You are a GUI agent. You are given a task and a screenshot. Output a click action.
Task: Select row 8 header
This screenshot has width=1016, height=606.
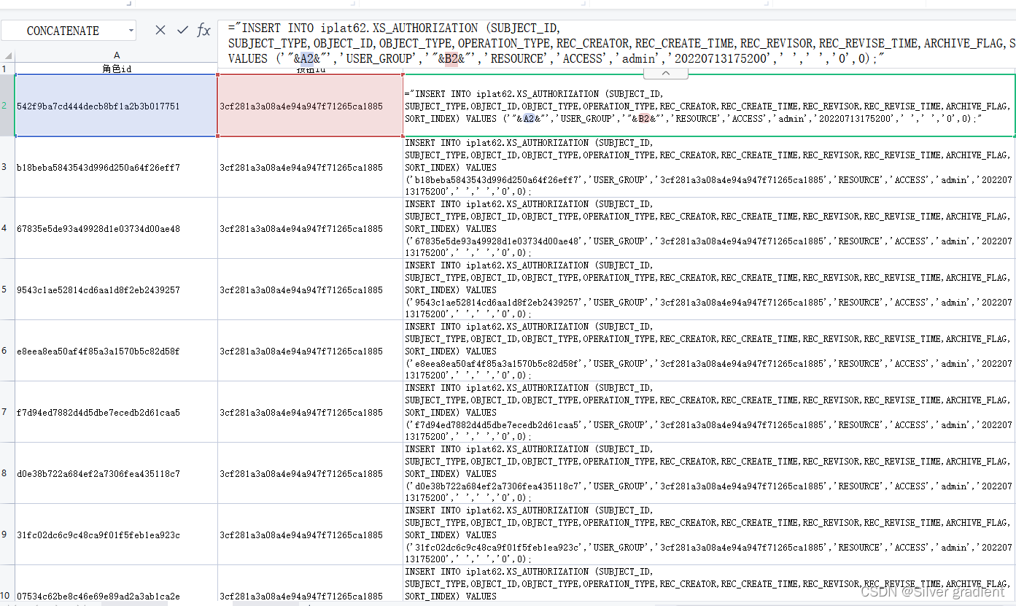(x=7, y=473)
